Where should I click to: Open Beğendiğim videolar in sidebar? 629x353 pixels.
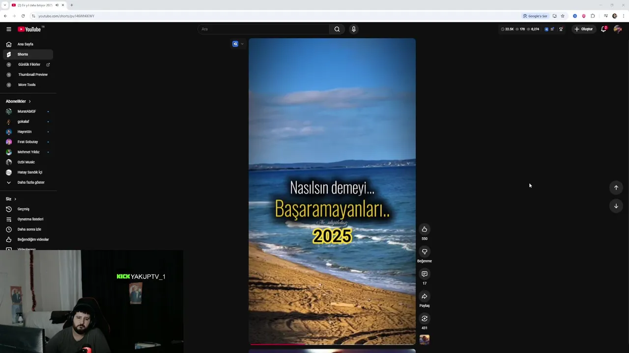(28, 239)
